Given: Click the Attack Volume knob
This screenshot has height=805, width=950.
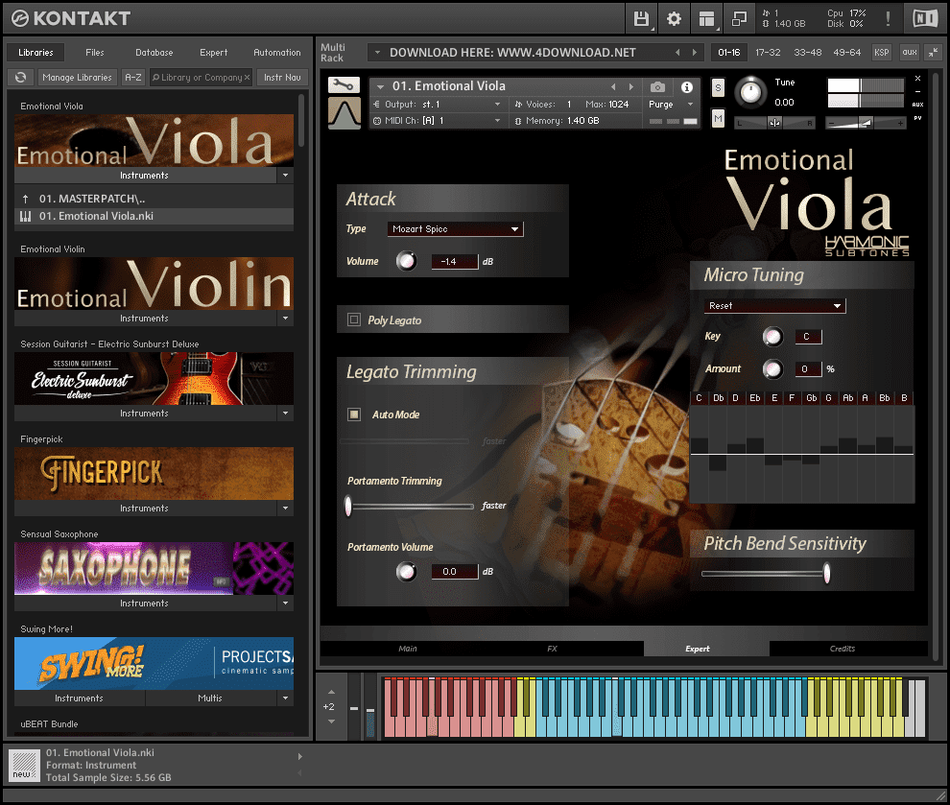Looking at the screenshot, I should click(406, 261).
